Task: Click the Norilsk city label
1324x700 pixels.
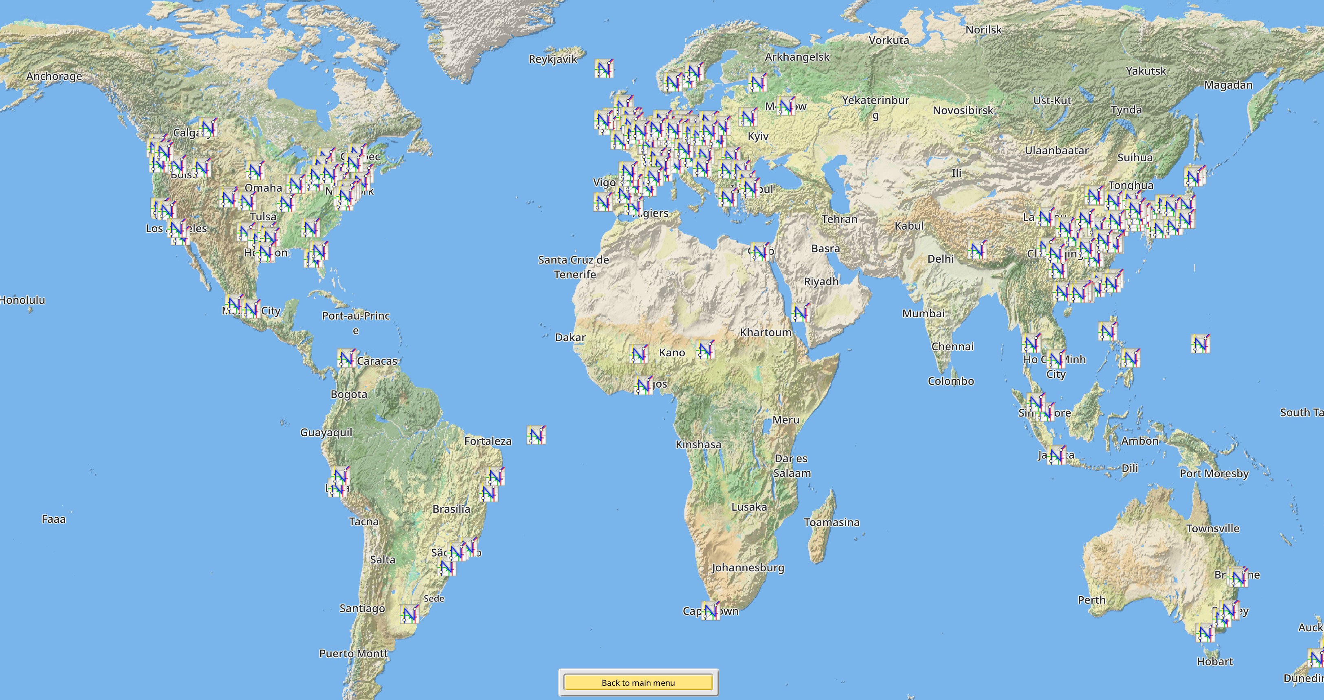Action: (984, 30)
